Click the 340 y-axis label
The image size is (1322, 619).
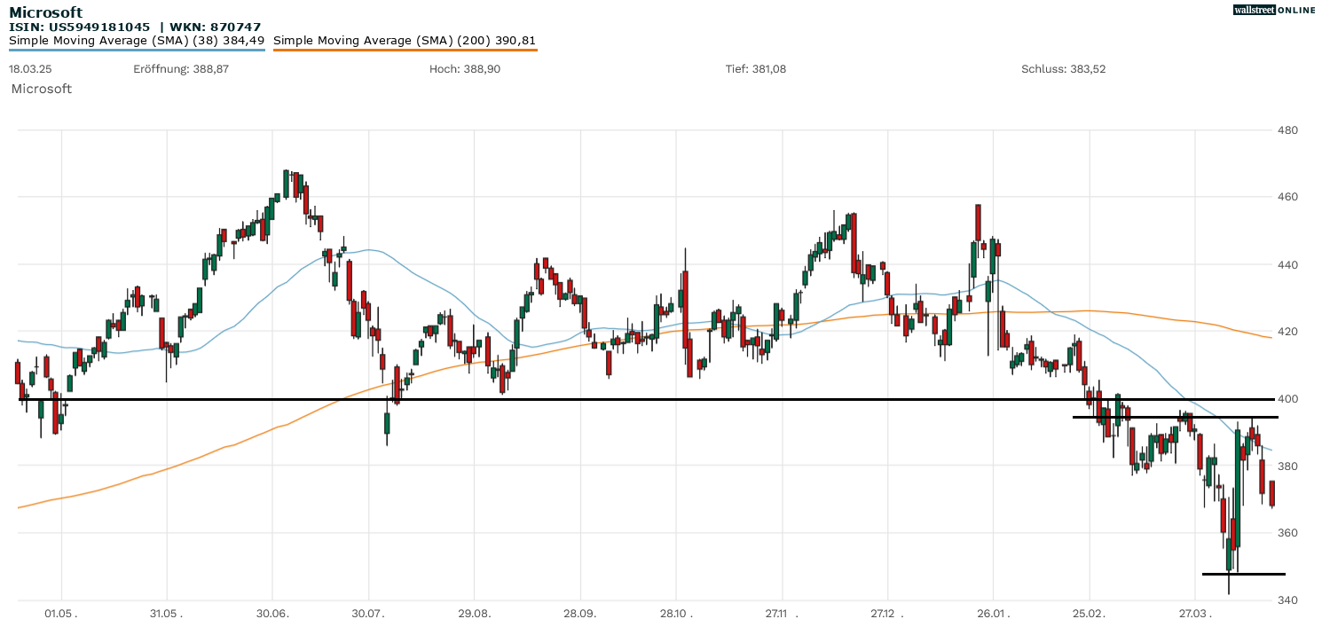[1287, 600]
